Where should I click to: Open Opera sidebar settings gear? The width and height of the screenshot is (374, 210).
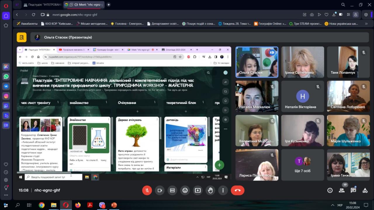[6, 180]
